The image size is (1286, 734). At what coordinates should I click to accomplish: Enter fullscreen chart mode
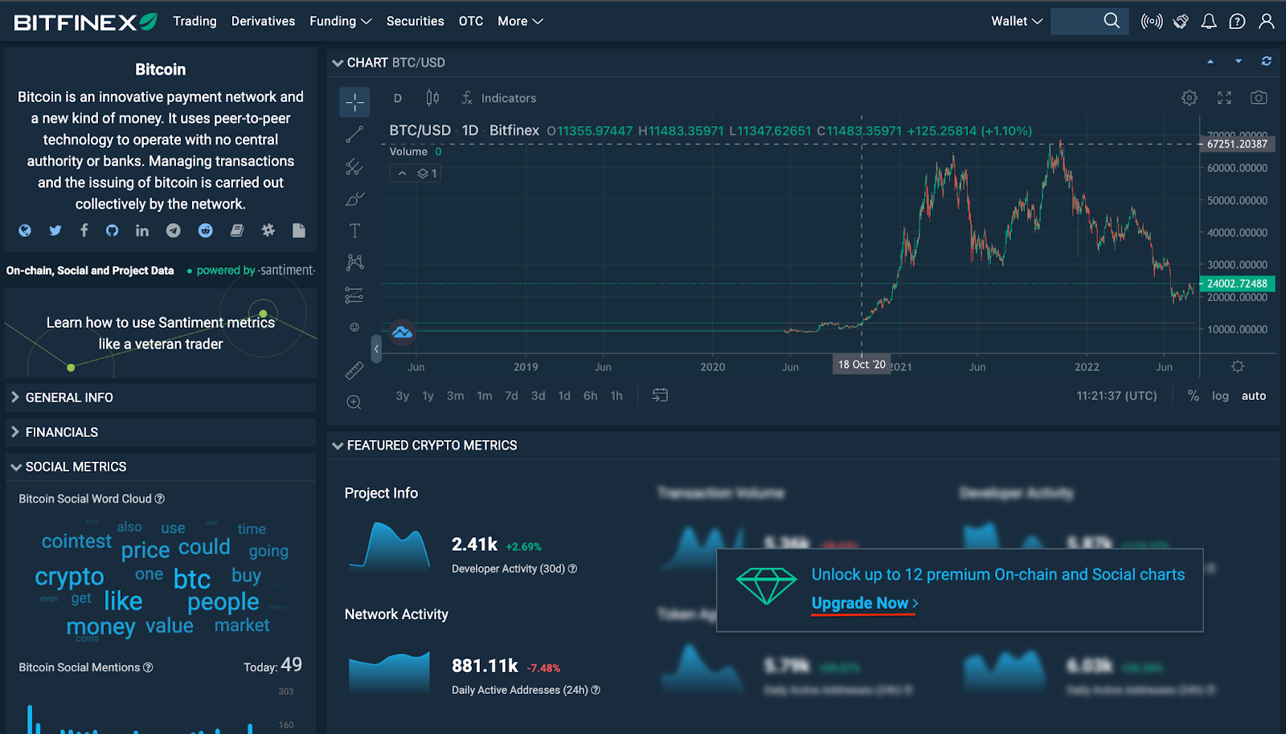(1224, 98)
